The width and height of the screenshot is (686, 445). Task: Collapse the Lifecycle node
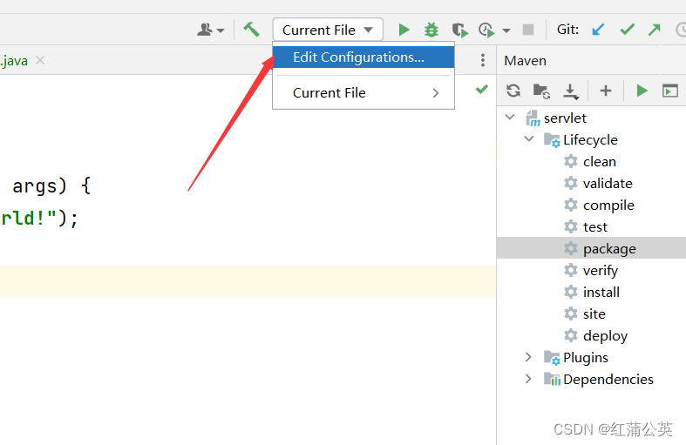pyautogui.click(x=529, y=138)
